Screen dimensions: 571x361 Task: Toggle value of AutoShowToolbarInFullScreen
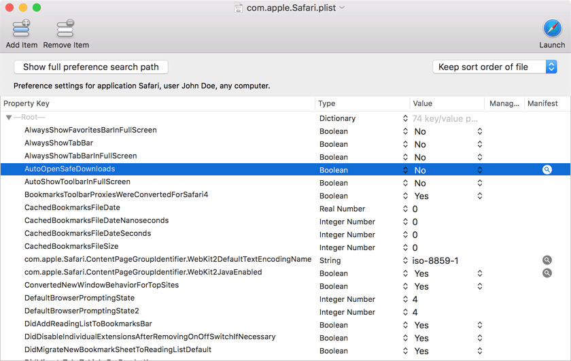(x=480, y=183)
